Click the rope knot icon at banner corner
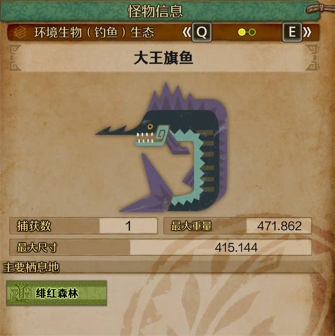The image size is (335, 336). (x=320, y=9)
